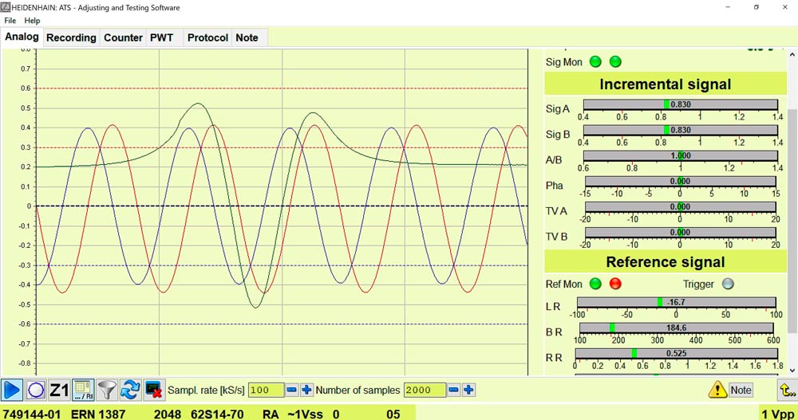Image resolution: width=798 pixels, height=420 pixels.
Task: Open the Help menu
Action: pyautogui.click(x=32, y=21)
